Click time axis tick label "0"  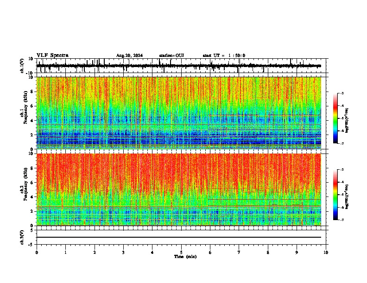pyautogui.click(x=37, y=252)
